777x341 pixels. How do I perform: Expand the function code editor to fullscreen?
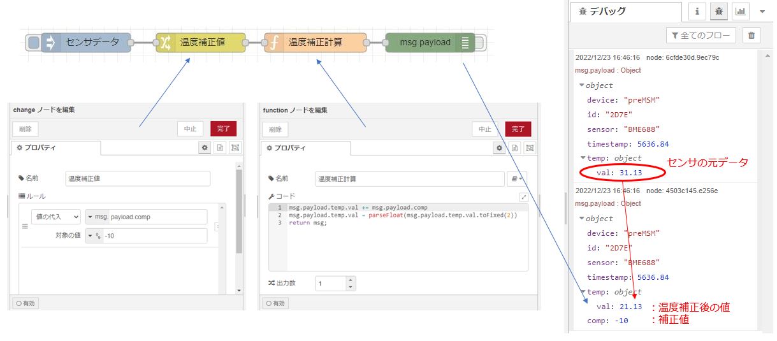[523, 197]
